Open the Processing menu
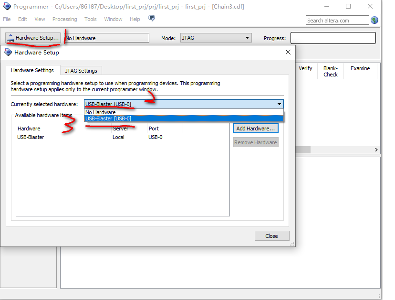395x300 pixels. (x=65, y=19)
